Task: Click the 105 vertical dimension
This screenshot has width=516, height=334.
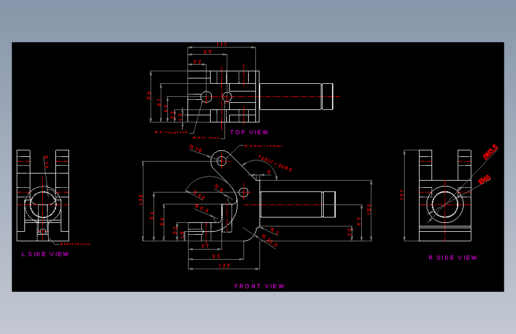Action: [x=369, y=209]
